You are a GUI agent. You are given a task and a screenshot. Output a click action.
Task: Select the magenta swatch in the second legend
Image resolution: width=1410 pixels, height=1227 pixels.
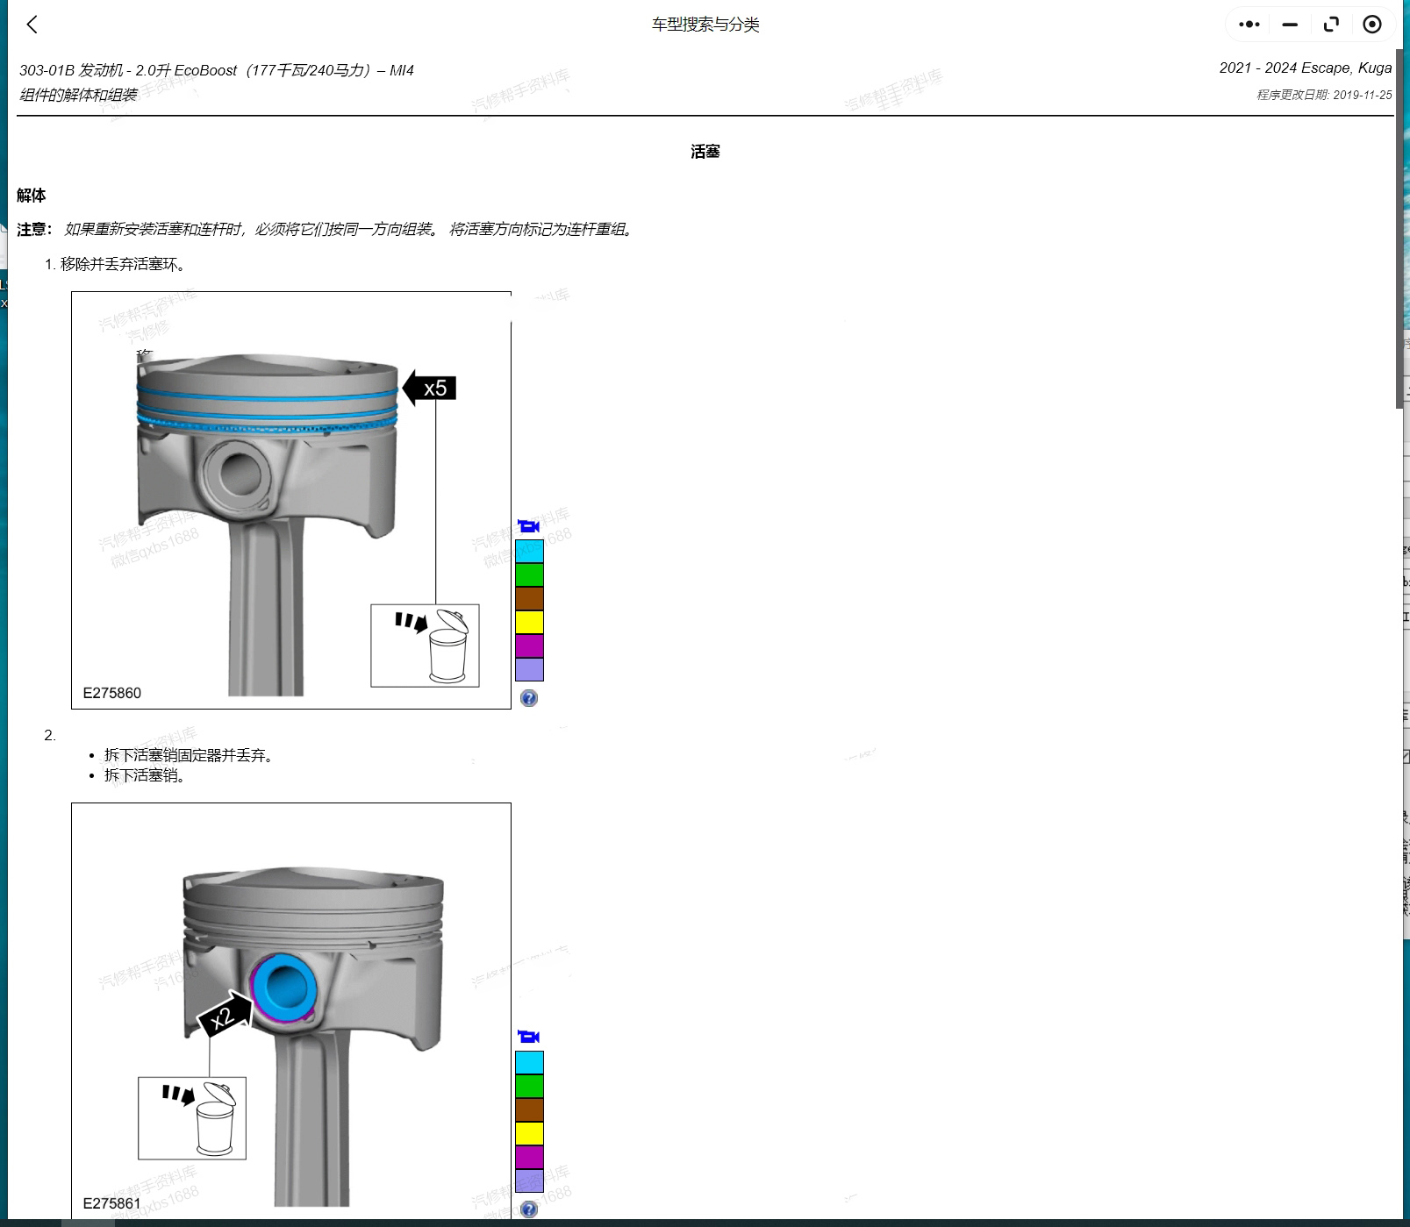pos(529,1158)
